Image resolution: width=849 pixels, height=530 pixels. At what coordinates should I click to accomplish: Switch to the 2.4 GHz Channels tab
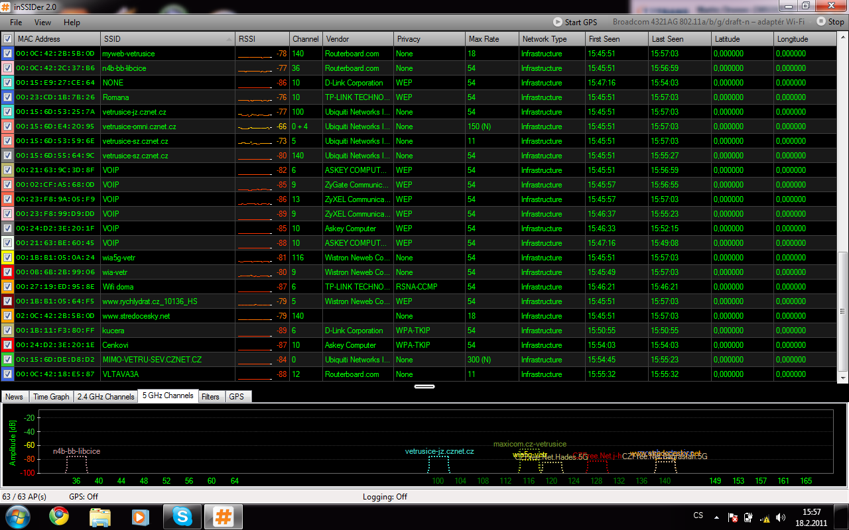[x=105, y=397]
